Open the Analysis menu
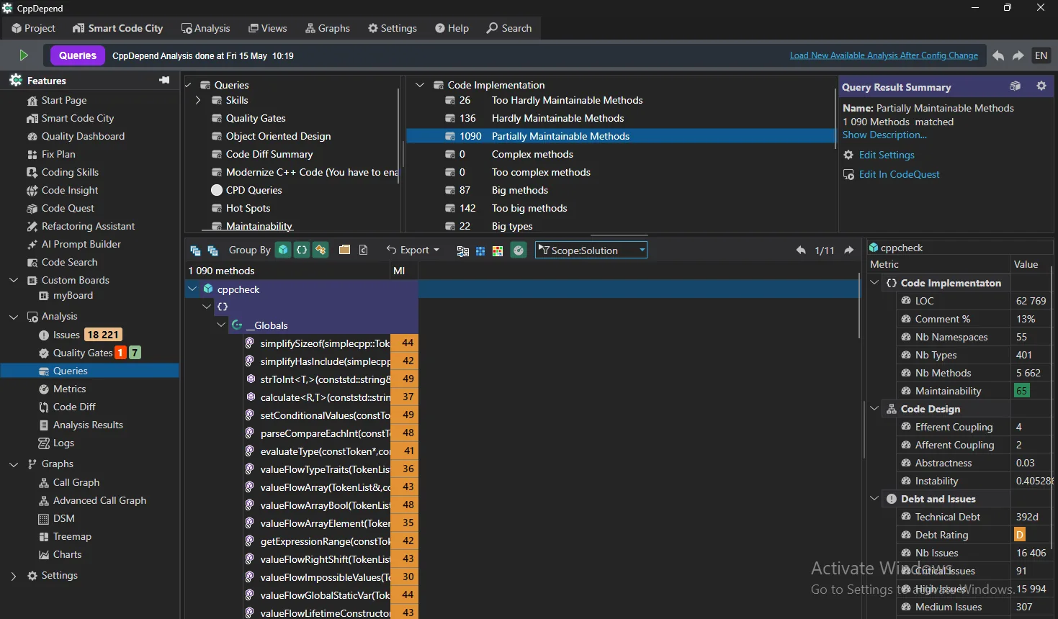This screenshot has width=1058, height=619. pyautogui.click(x=205, y=28)
